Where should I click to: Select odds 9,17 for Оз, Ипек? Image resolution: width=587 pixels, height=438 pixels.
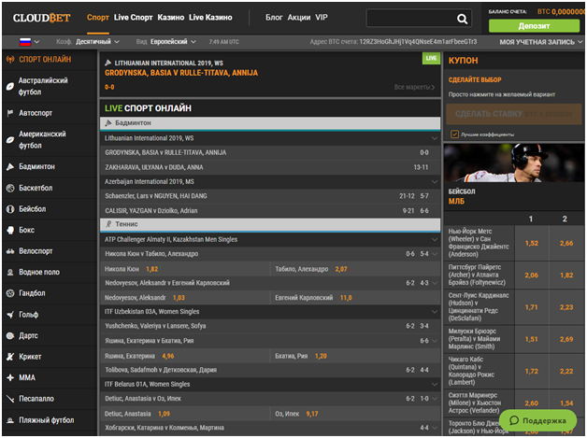coord(312,414)
